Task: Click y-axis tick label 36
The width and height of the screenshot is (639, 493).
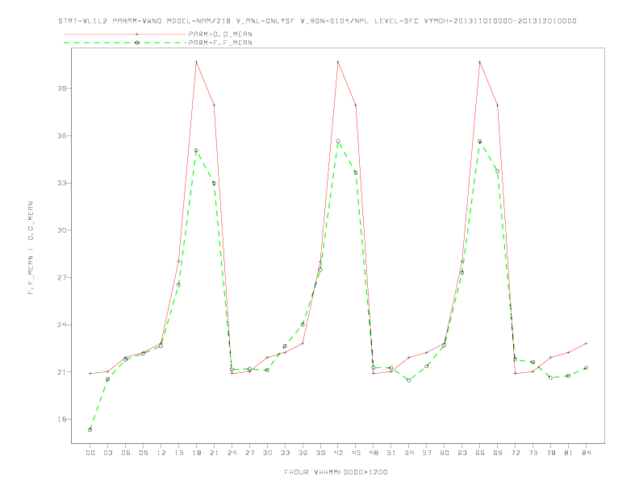Action: tap(62, 135)
